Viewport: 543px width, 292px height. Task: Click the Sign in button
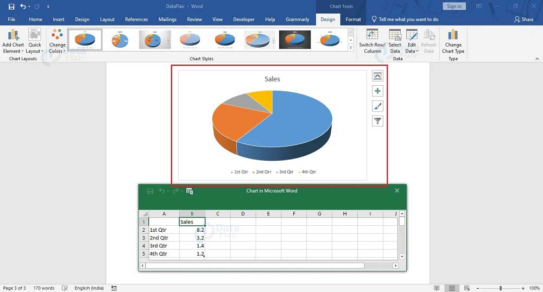tap(454, 6)
